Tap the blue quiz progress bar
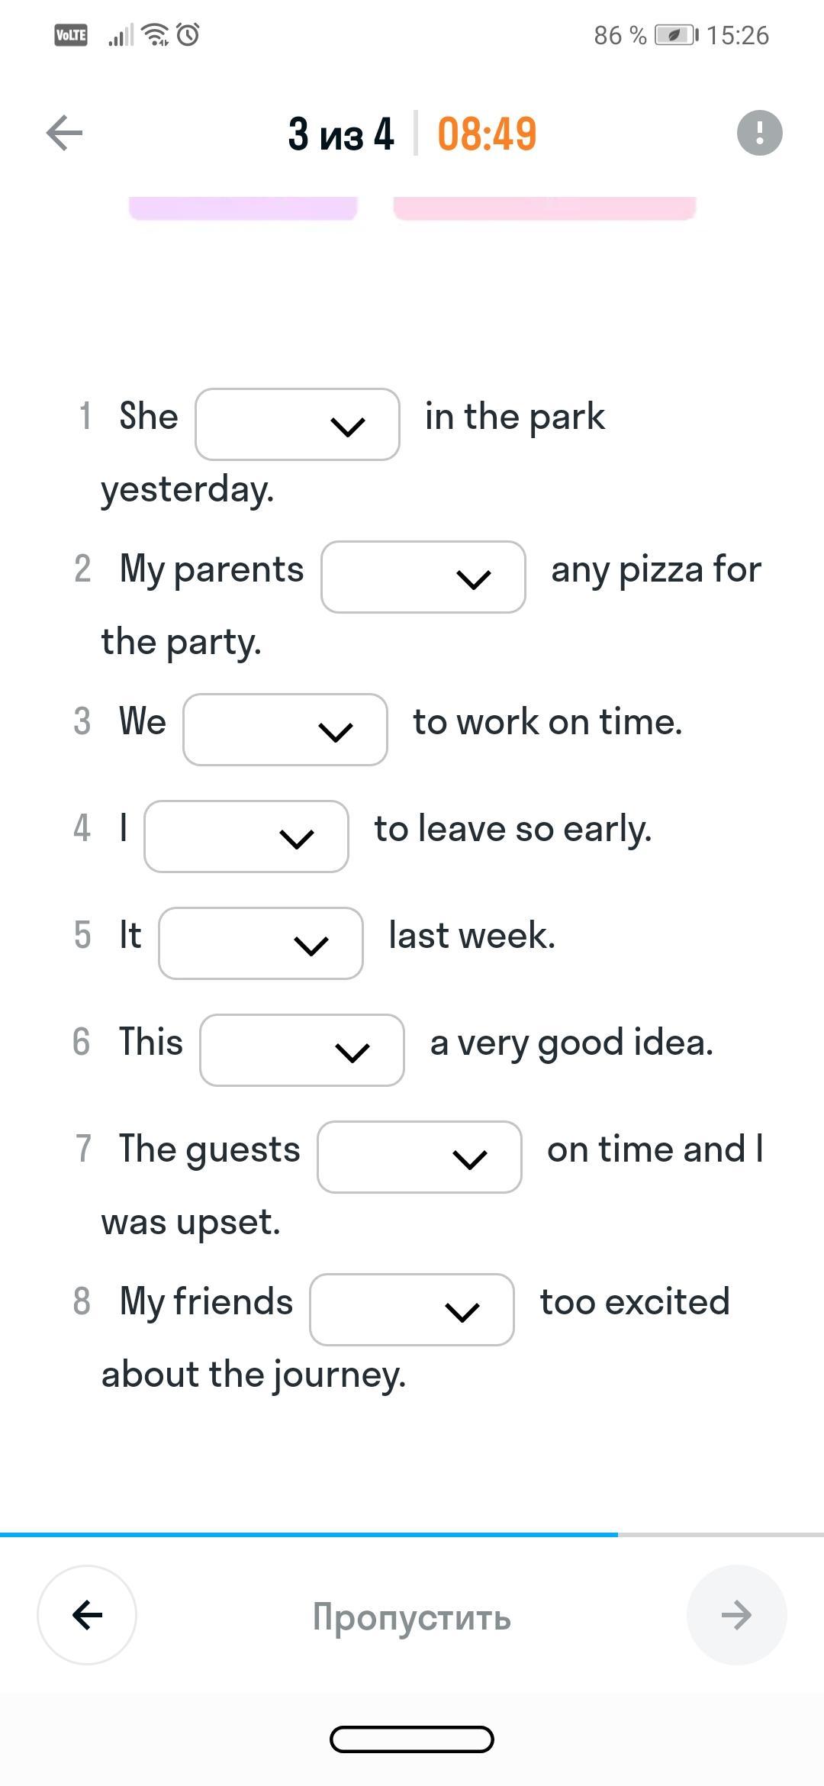The height and width of the screenshot is (1786, 824). [x=309, y=1534]
